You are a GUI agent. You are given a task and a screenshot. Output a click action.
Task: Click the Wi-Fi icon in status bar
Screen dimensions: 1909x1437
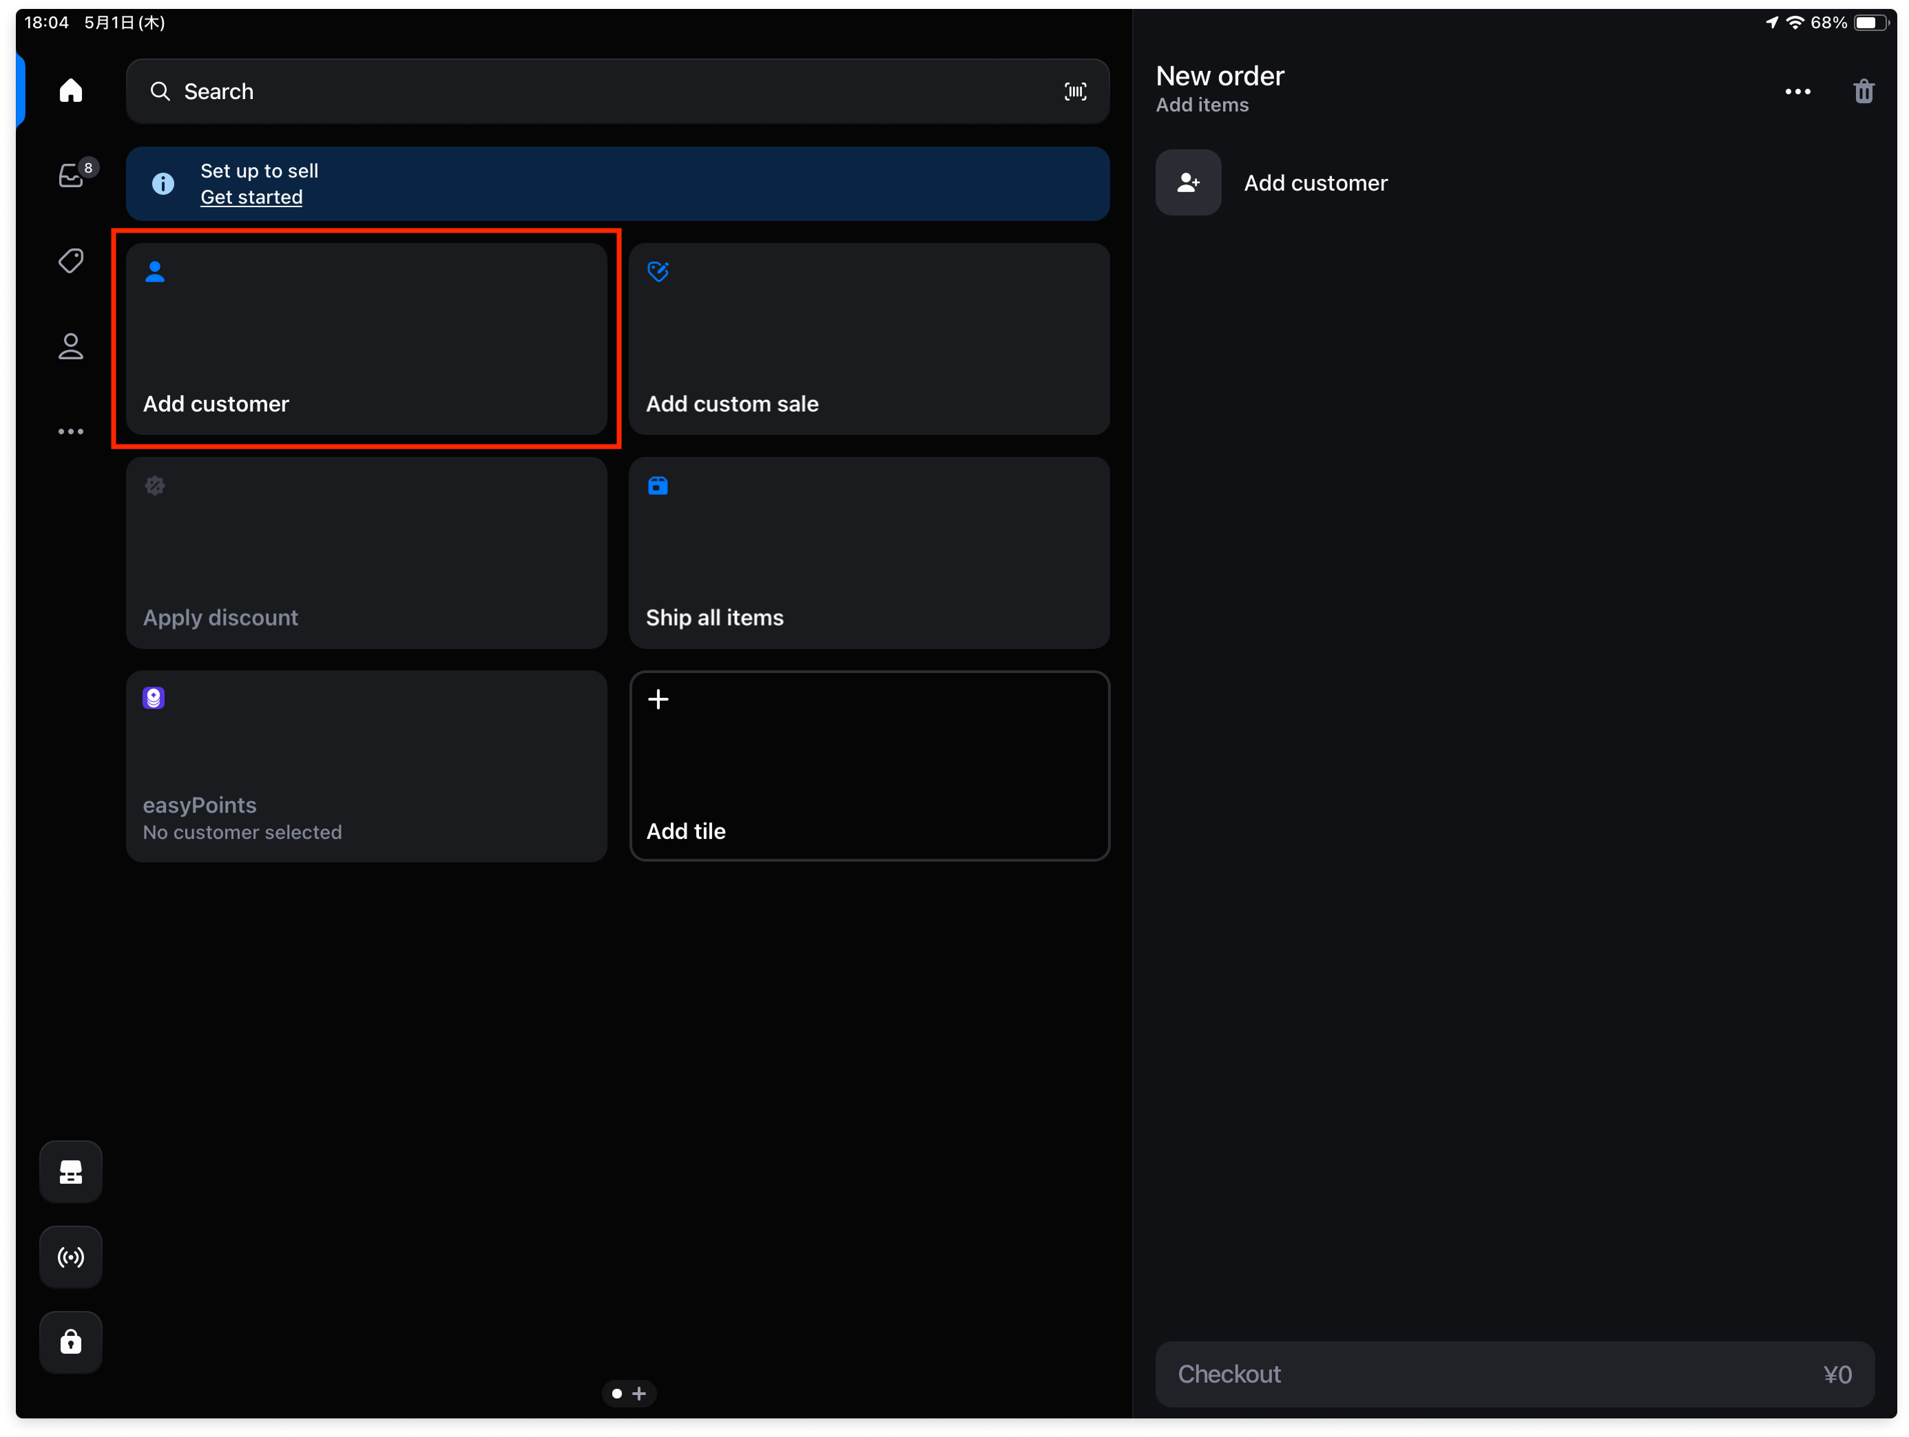(x=1795, y=23)
